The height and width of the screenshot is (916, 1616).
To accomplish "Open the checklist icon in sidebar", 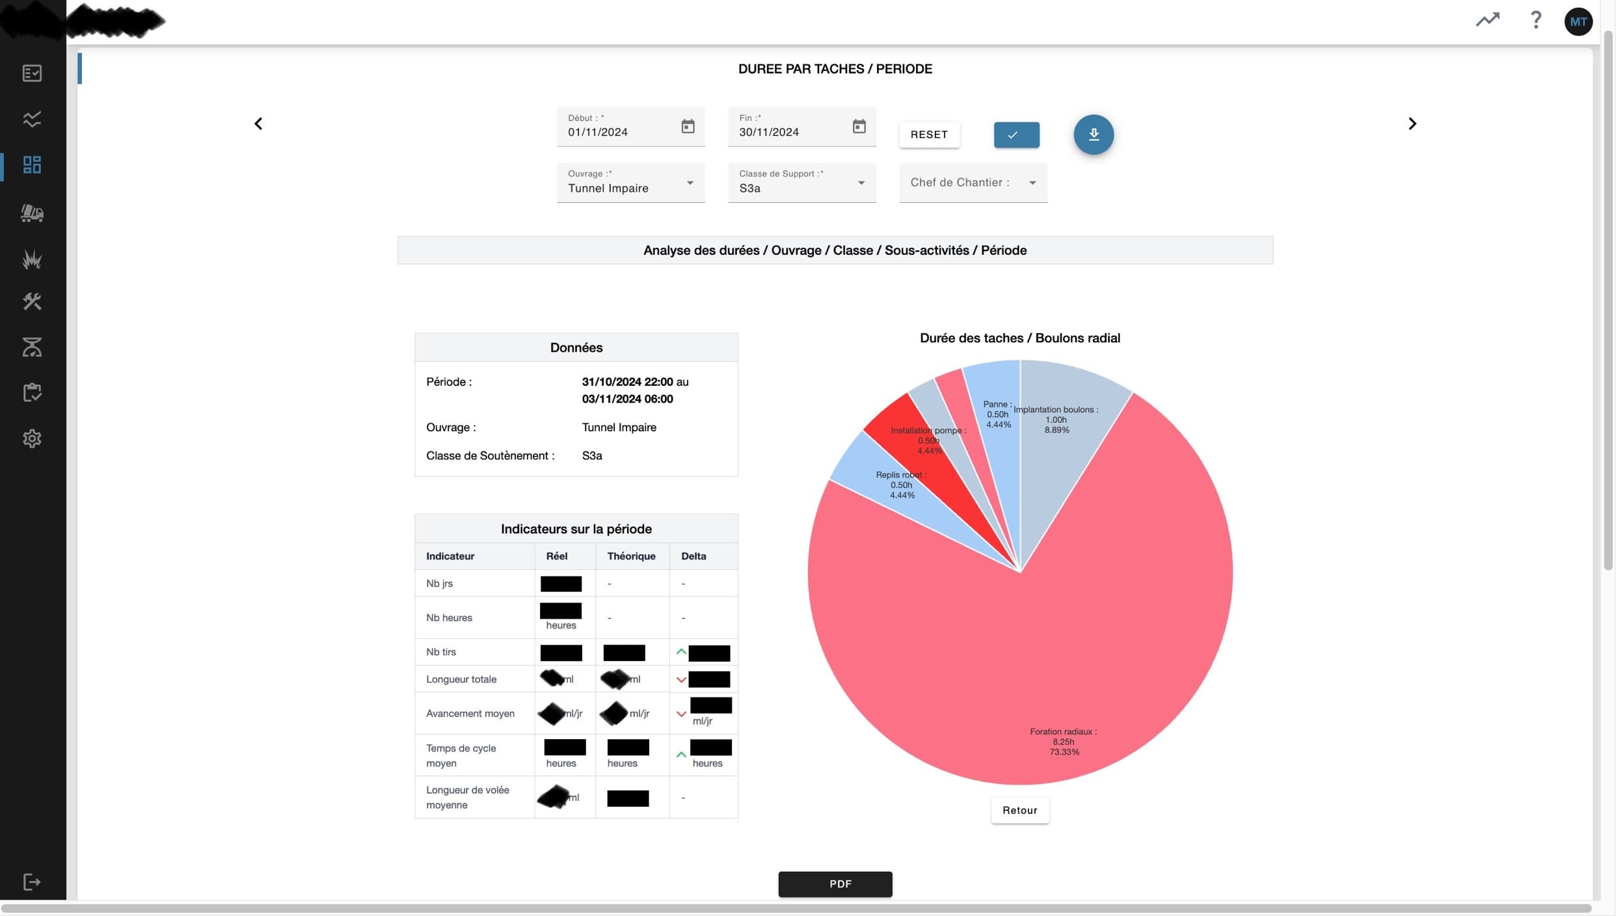I will click(32, 73).
